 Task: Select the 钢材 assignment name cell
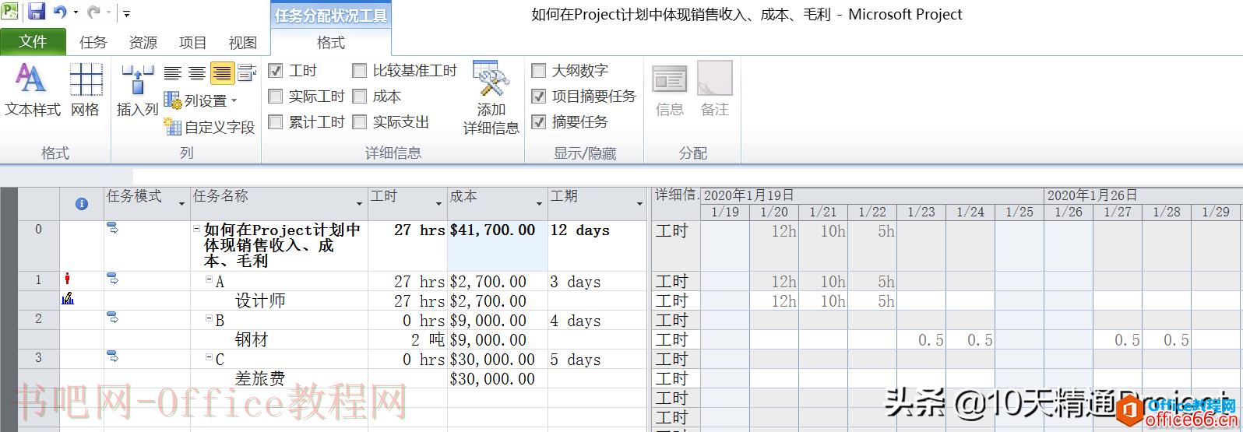(280, 339)
